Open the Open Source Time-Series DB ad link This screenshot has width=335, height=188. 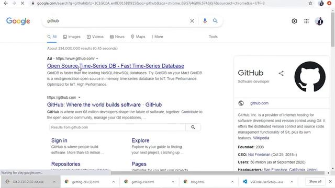(116, 66)
